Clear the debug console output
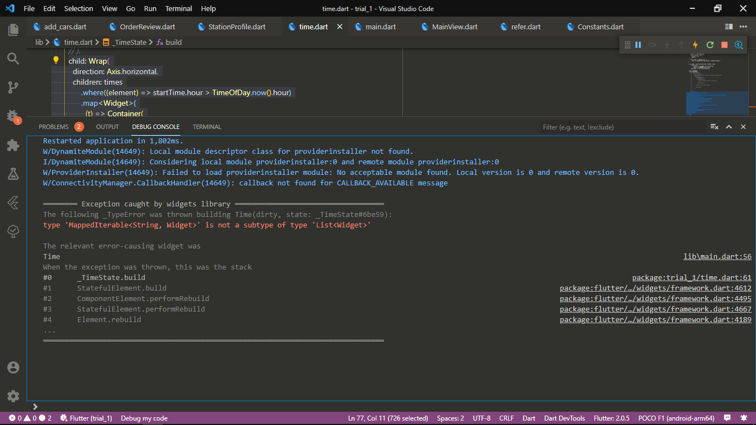 pos(714,127)
